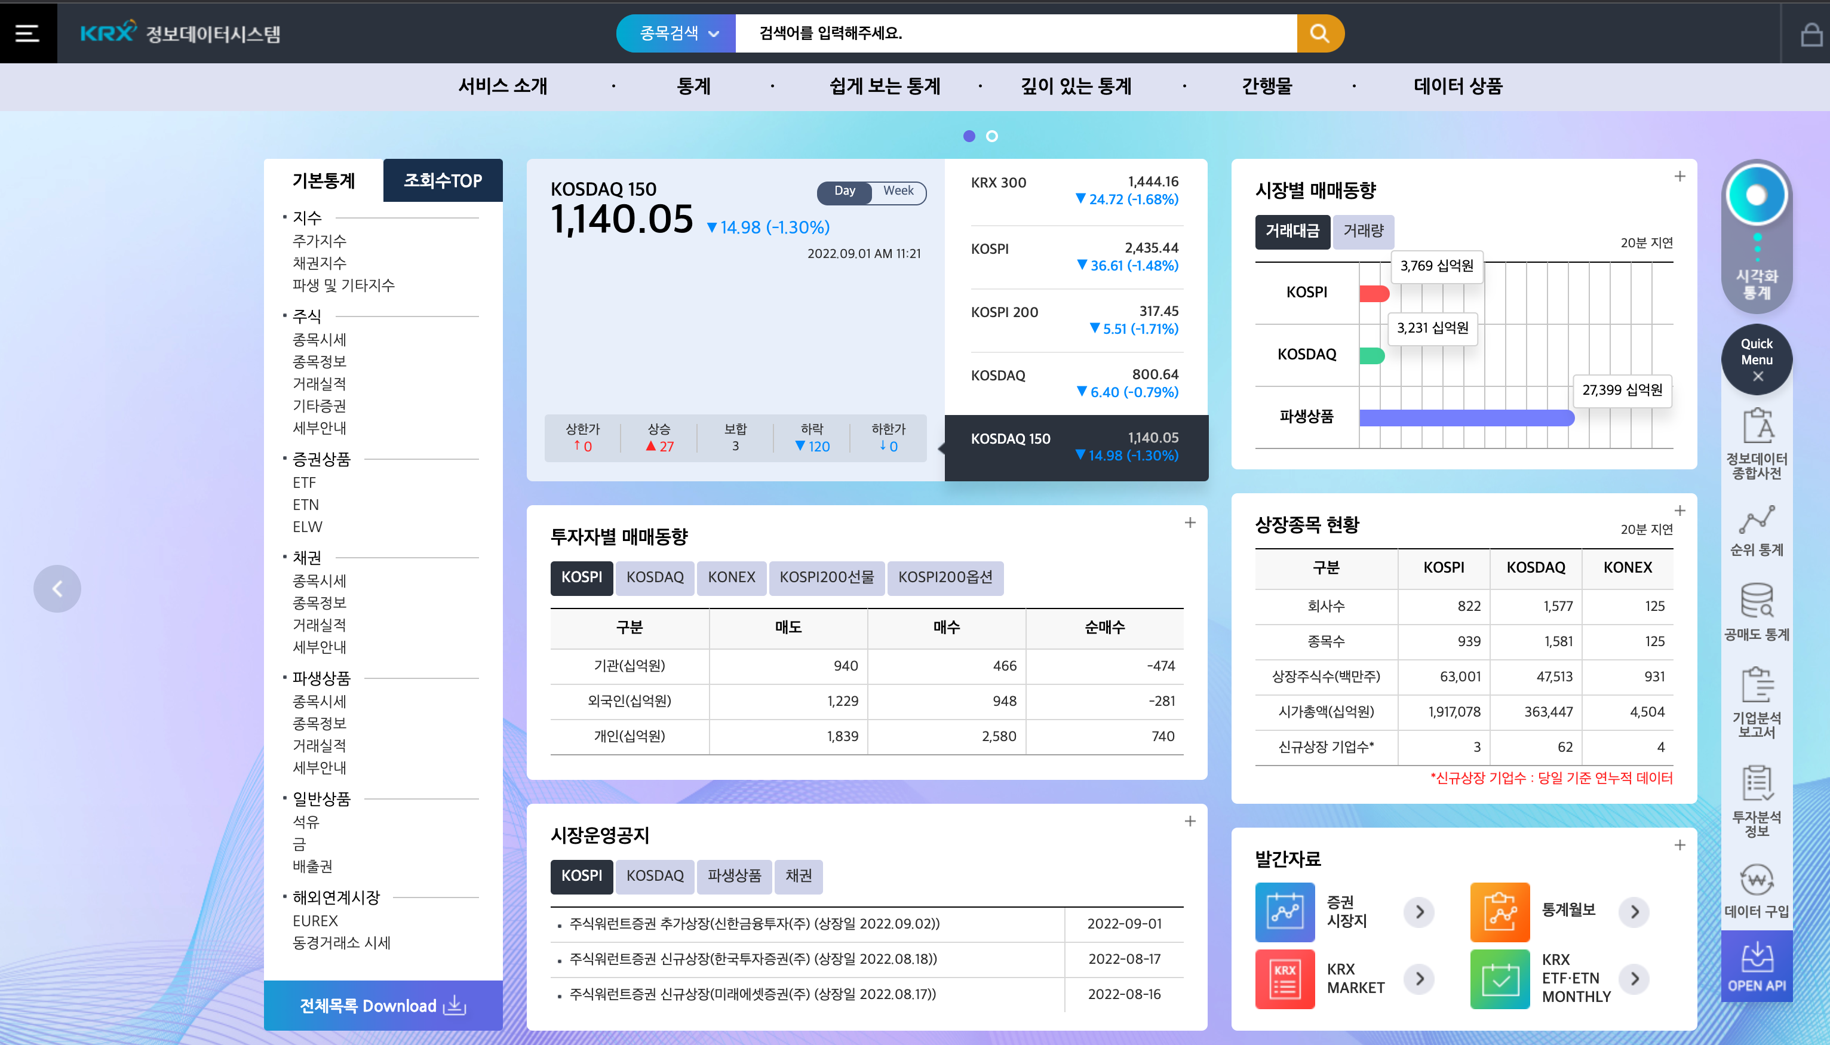Switch to the 기본통계 tab
Viewport: 1830px width, 1045px height.
coord(324,180)
